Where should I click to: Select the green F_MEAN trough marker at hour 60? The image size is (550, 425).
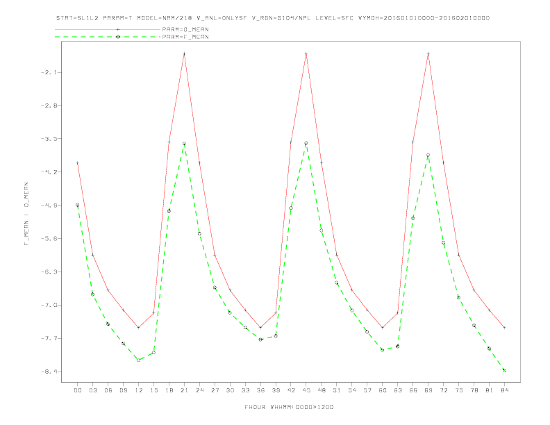(383, 350)
